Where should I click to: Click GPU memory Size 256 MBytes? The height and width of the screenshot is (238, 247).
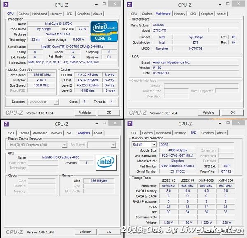[99, 181]
